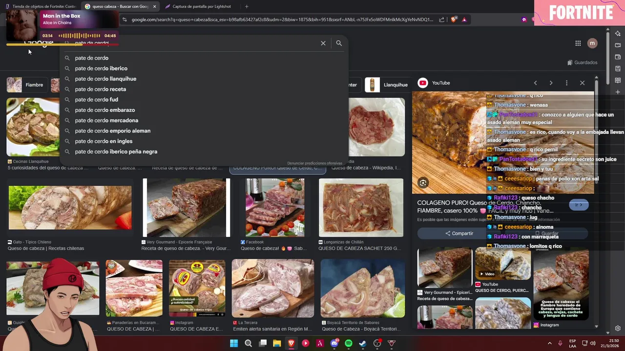The image size is (625, 351).
Task: Select suggestion 'pate de cerdo en ingles'
Action: pyautogui.click(x=204, y=141)
